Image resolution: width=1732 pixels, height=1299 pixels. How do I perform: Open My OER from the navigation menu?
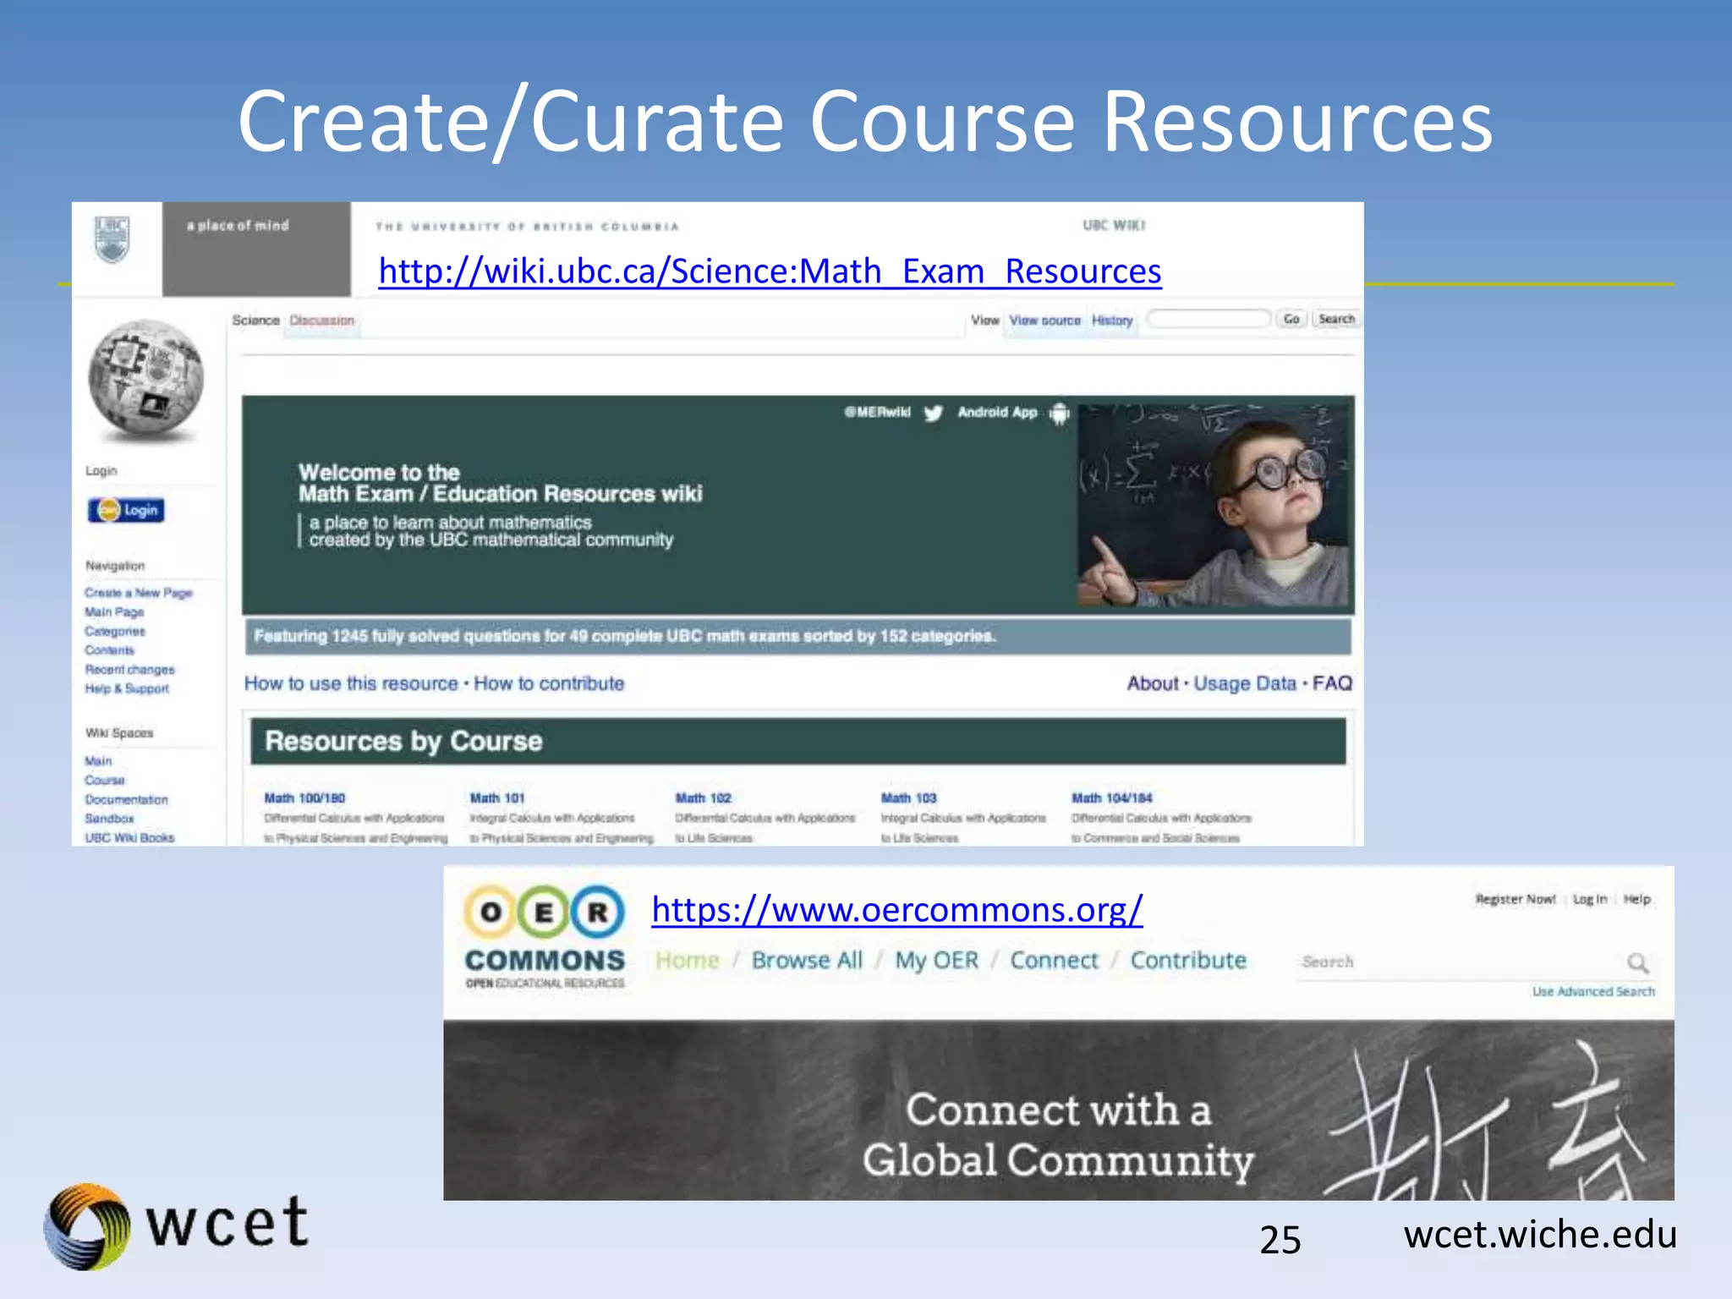[937, 960]
